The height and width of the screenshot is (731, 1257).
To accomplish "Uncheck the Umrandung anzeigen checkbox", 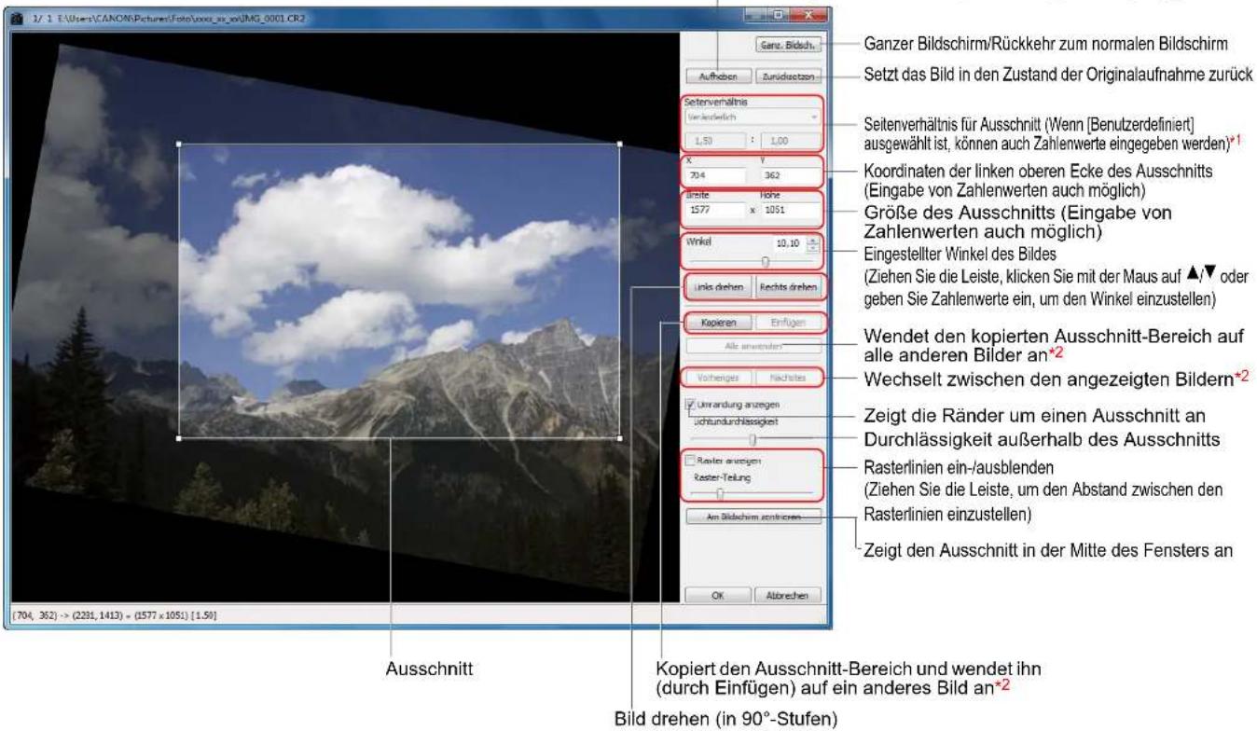I will point(691,405).
